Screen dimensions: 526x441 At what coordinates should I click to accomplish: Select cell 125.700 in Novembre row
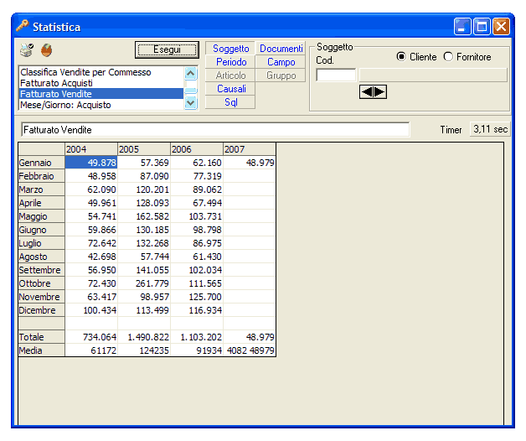(x=197, y=297)
